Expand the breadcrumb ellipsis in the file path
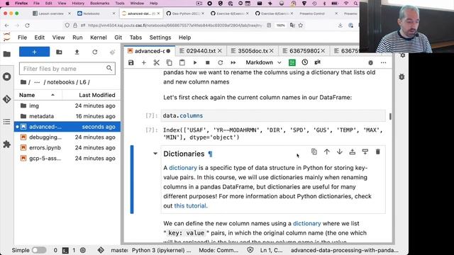 [x=37, y=82]
